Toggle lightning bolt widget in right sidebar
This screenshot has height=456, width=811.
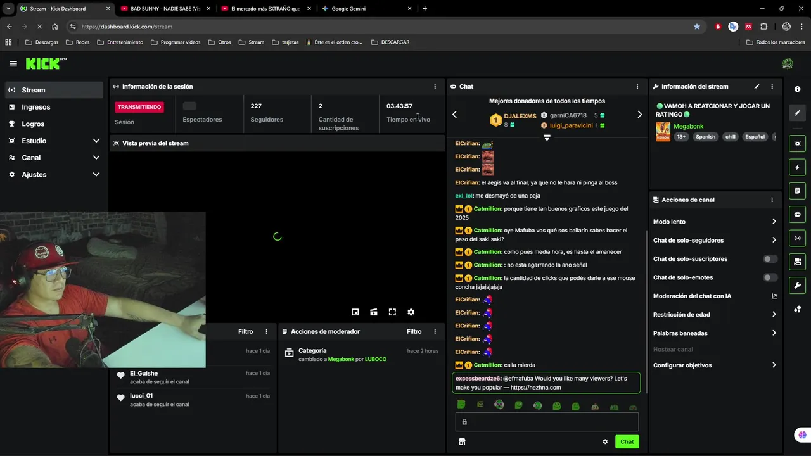pyautogui.click(x=797, y=167)
